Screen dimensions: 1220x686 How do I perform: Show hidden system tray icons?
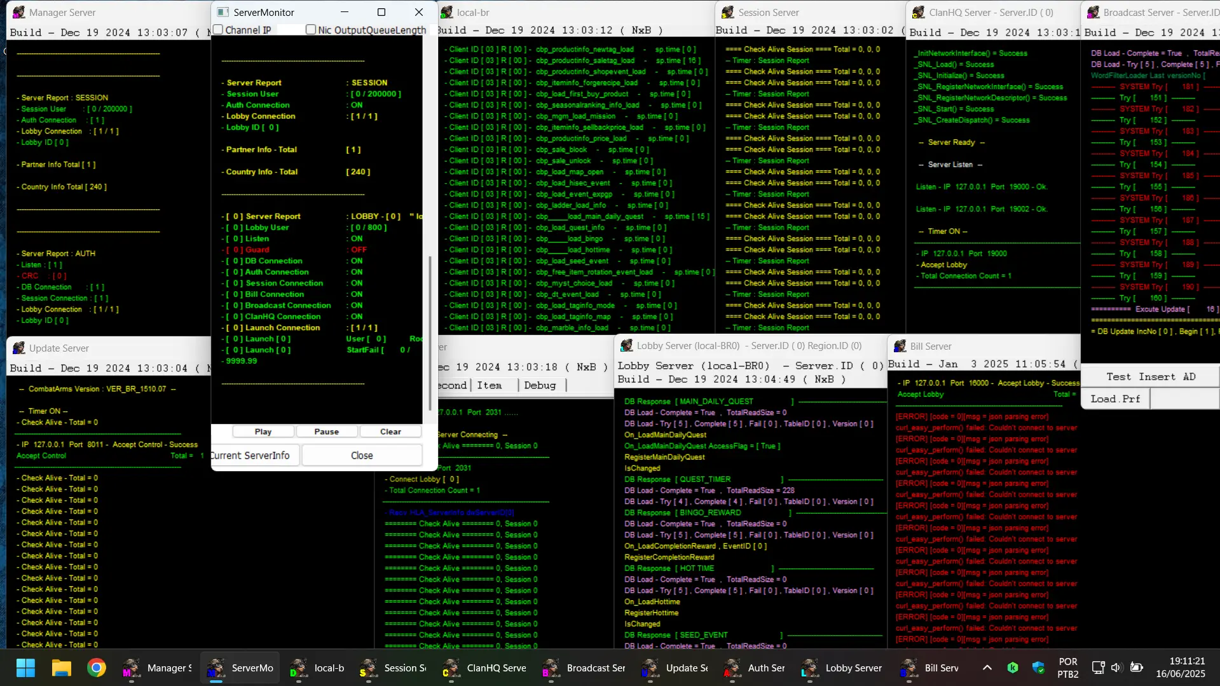click(x=987, y=668)
